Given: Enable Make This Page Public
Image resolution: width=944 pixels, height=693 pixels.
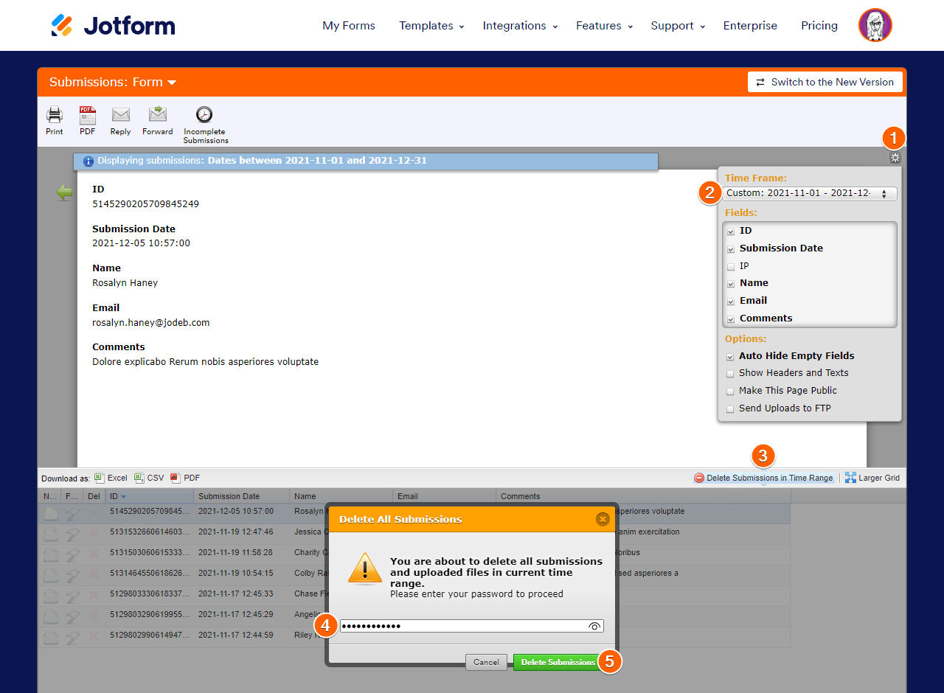Looking at the screenshot, I should [x=731, y=391].
